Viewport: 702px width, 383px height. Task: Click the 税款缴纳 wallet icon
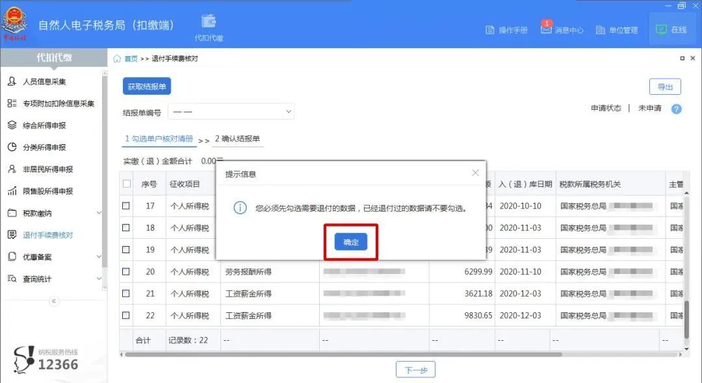[x=12, y=213]
